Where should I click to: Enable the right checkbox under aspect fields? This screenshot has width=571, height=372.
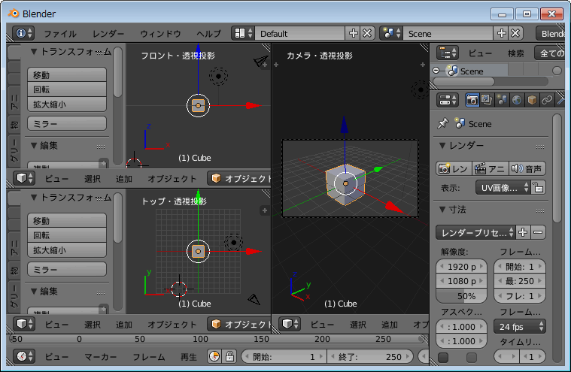click(x=472, y=358)
